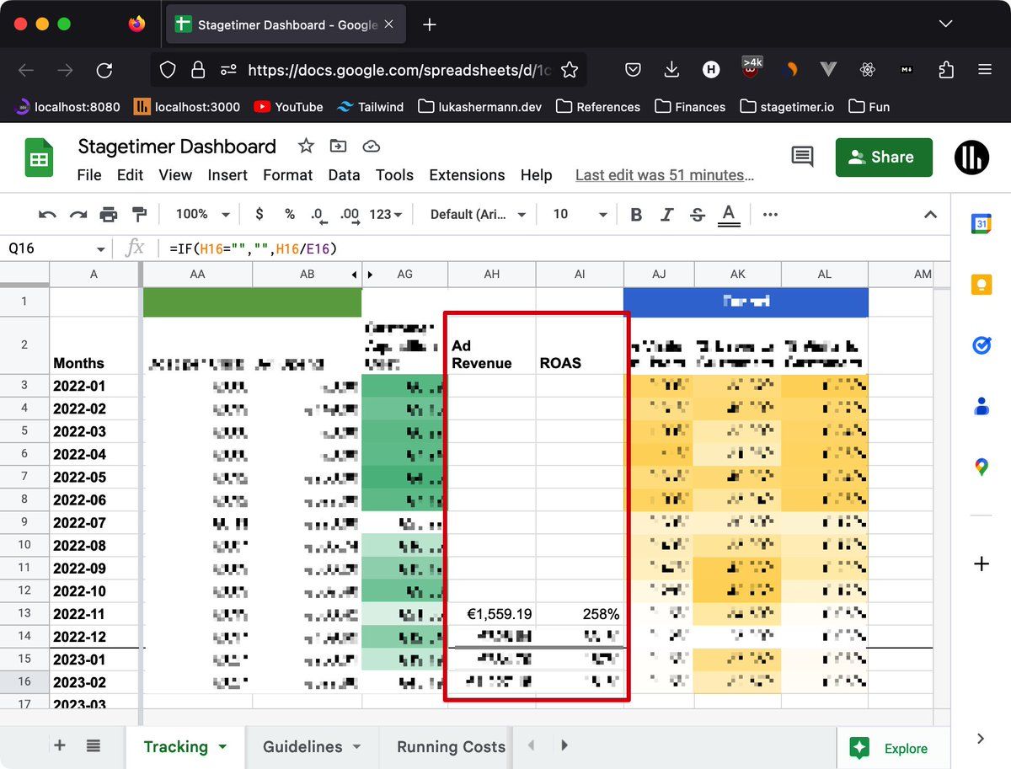Viewport: 1011px width, 769px height.
Task: Open the 'Last edit was 51 minutes' link
Action: [x=664, y=175]
